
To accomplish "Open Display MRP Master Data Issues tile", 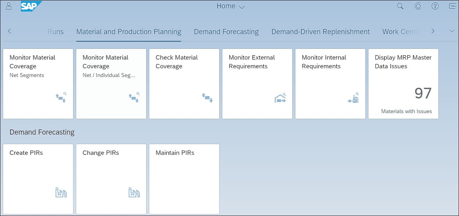I will pyautogui.click(x=403, y=83).
